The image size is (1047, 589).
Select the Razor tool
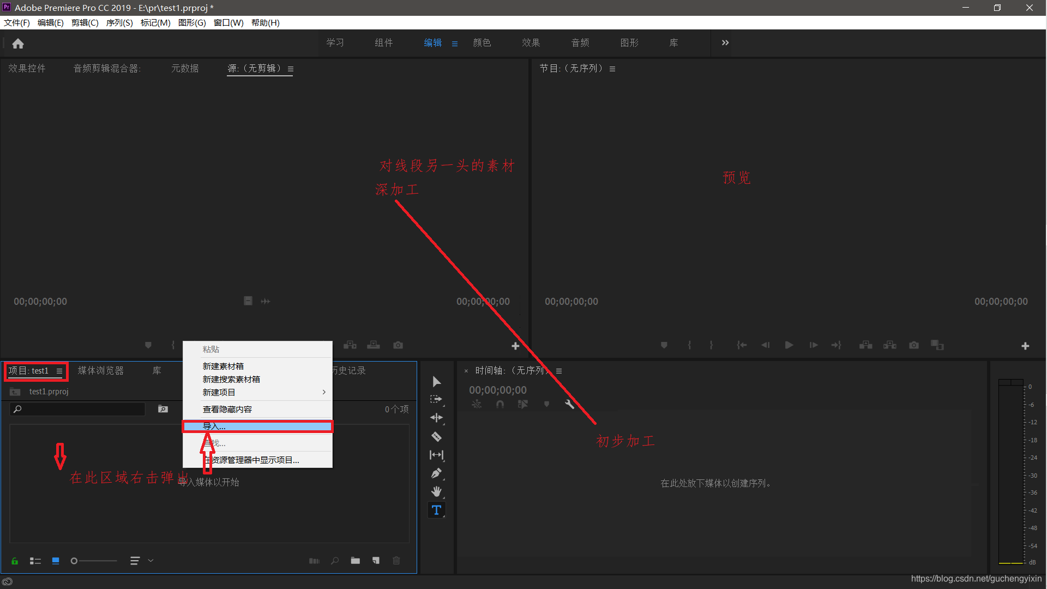coord(436,437)
